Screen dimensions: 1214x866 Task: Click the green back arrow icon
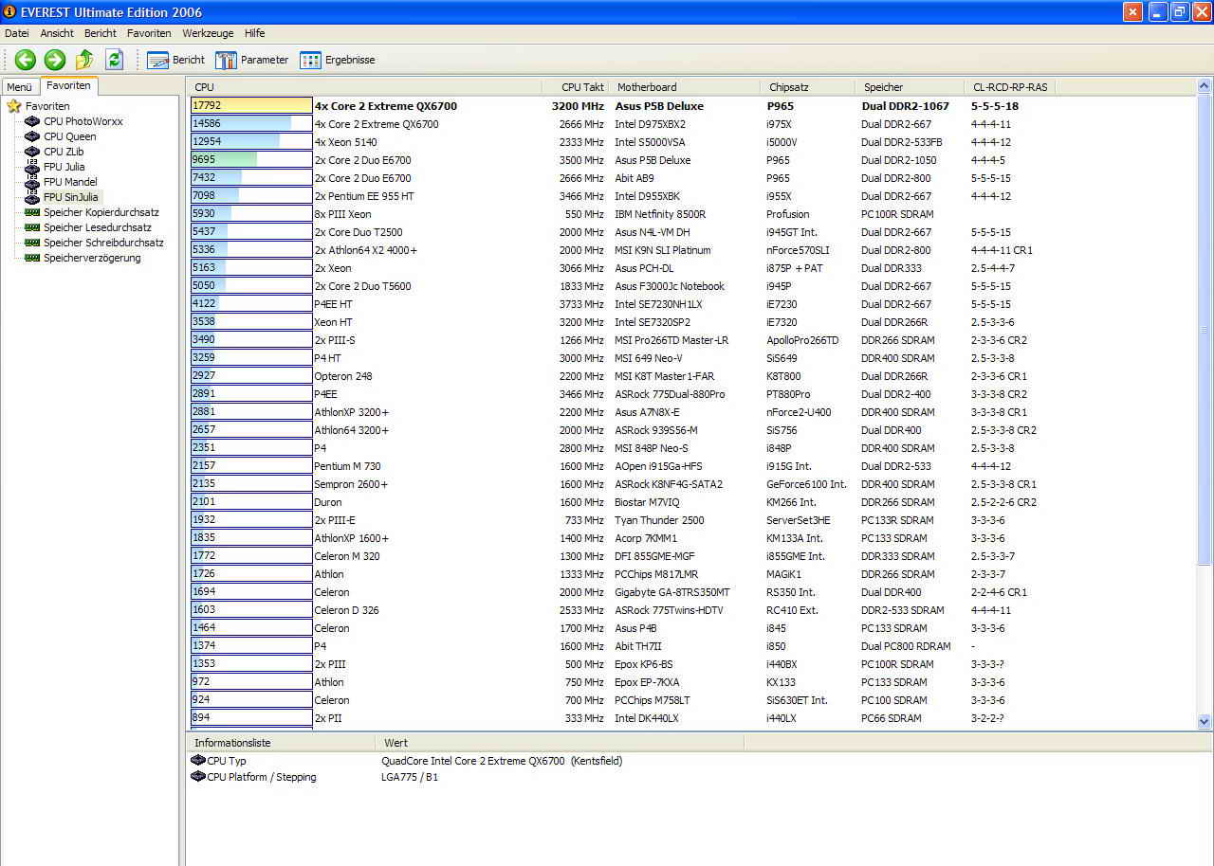click(26, 60)
